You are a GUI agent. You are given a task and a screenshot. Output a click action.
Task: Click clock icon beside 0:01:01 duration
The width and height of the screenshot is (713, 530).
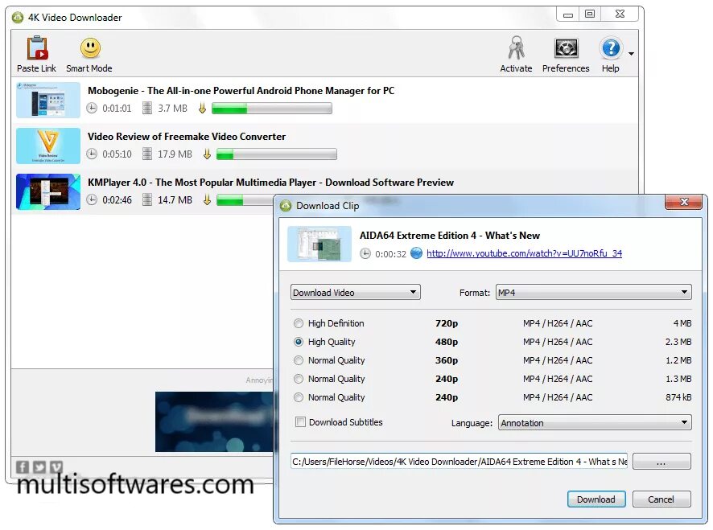click(x=92, y=109)
